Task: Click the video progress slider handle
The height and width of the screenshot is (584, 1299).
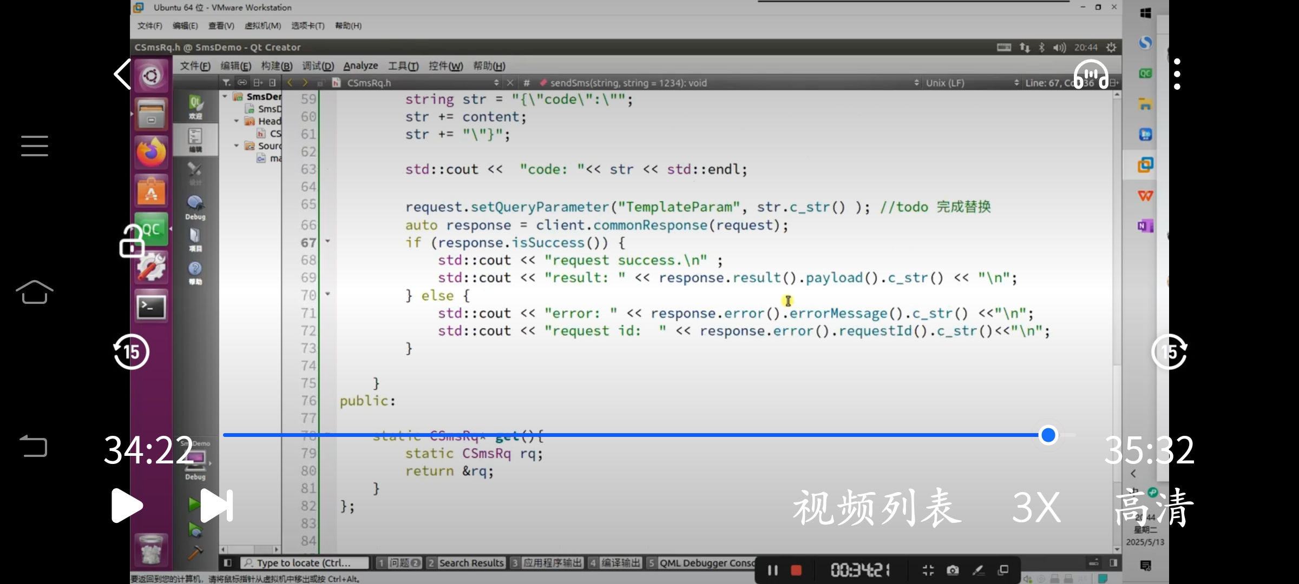Action: click(1048, 435)
